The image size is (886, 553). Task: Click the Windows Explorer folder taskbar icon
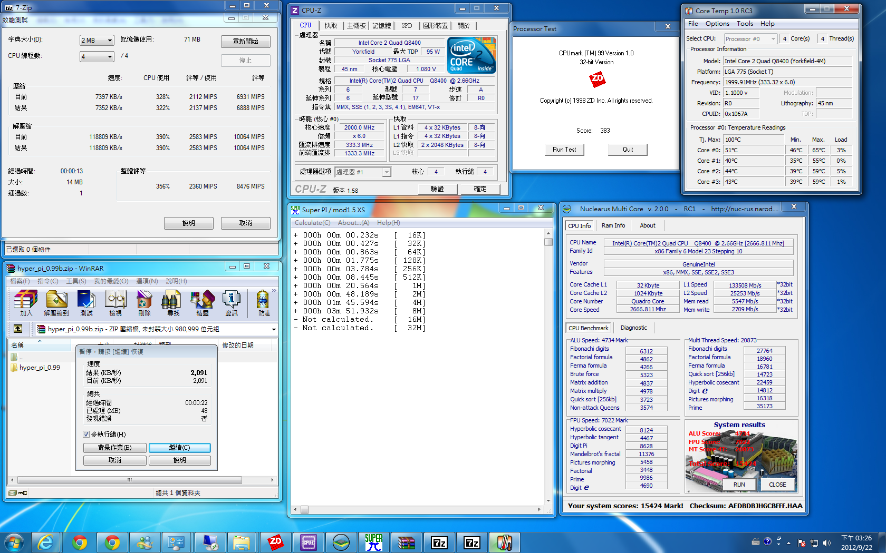pos(242,542)
